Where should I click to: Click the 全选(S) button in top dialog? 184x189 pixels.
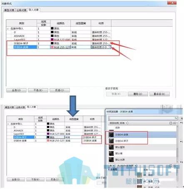tap(16, 90)
